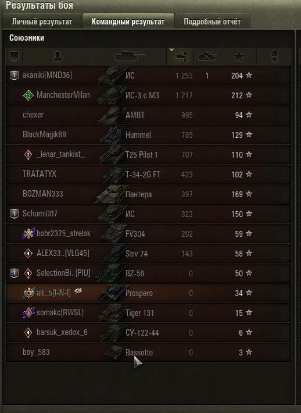This screenshot has width=301, height=413.
Task: Click ManchesterMilan's green rank 13 badge
Action: pos(28,95)
